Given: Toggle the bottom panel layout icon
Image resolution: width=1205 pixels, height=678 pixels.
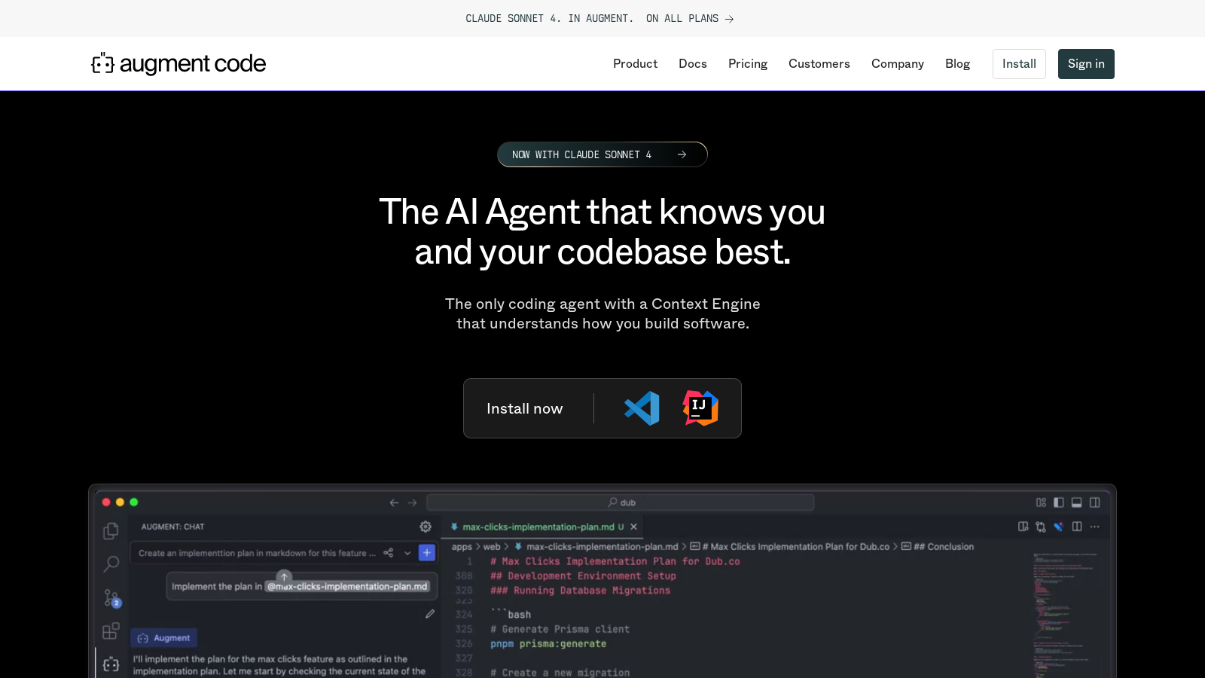Looking at the screenshot, I should (1077, 502).
